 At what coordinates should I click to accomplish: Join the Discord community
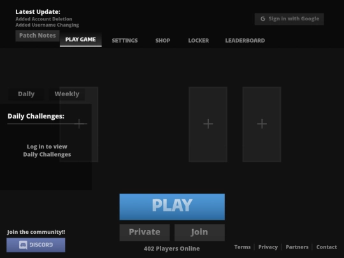coord(36,245)
